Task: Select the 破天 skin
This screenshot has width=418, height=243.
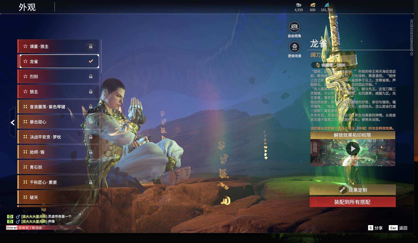Action: (x=58, y=197)
